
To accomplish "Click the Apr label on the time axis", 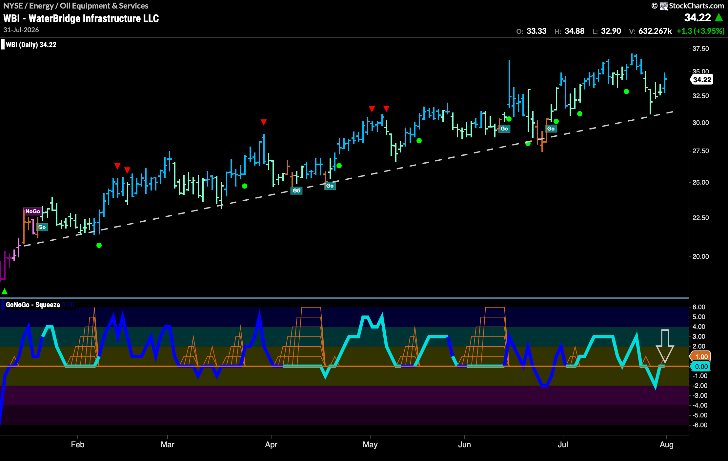I will coord(271,445).
